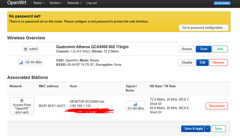
Task: Click the radio0 wireless device badge
Action: 31,49
